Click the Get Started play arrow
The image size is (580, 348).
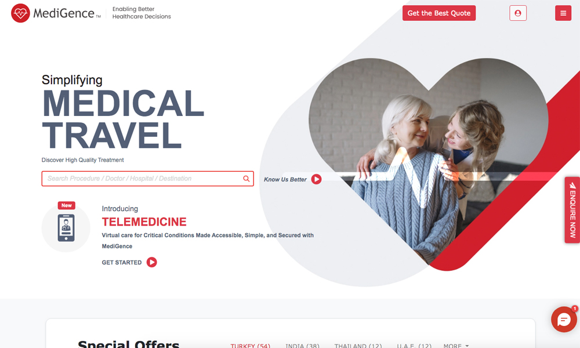pos(151,262)
